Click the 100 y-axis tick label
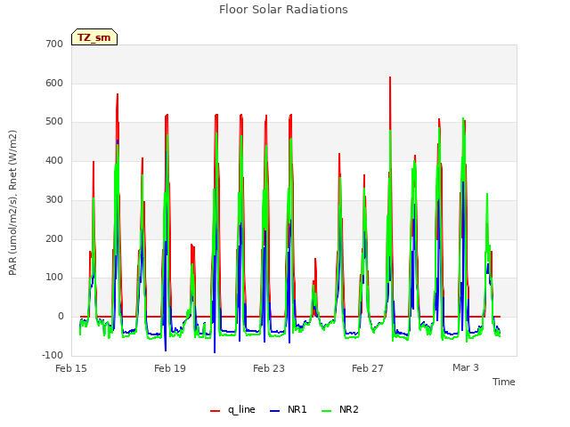The height and width of the screenshot is (427, 570). tap(54, 278)
